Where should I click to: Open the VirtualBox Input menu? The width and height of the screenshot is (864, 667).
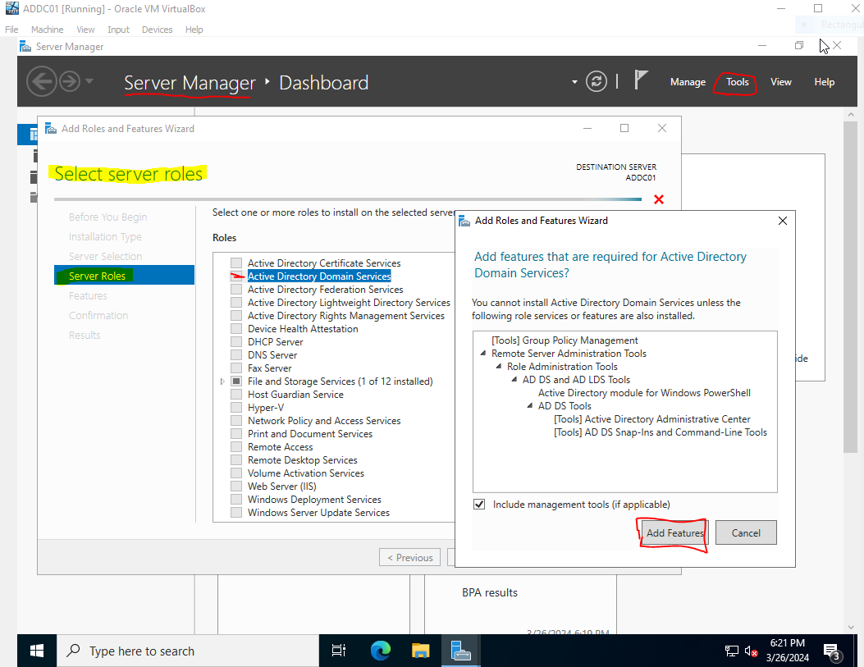pyautogui.click(x=118, y=30)
